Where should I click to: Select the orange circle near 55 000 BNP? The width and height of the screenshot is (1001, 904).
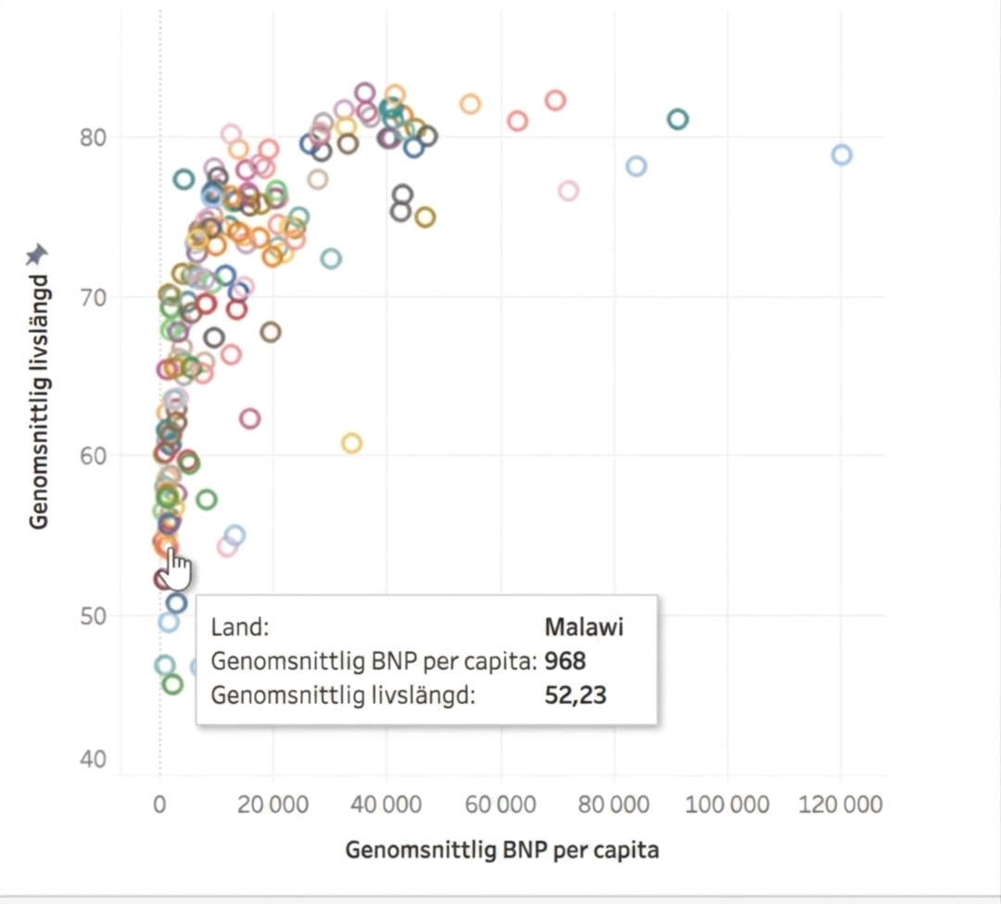coord(470,104)
